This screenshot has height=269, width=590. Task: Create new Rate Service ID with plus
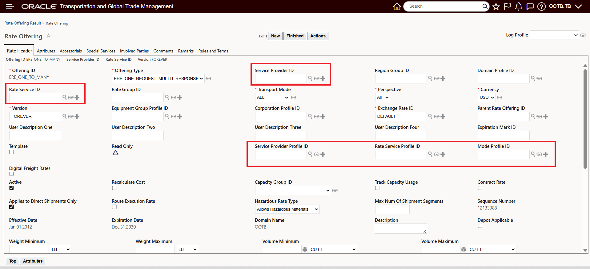click(x=77, y=98)
